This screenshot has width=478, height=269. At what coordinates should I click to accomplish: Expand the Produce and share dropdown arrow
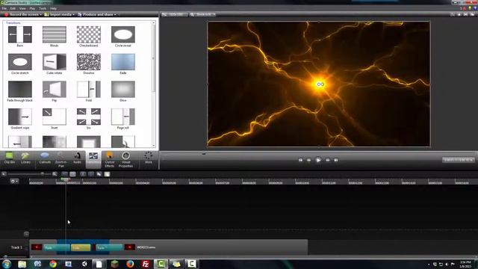tap(115, 14)
